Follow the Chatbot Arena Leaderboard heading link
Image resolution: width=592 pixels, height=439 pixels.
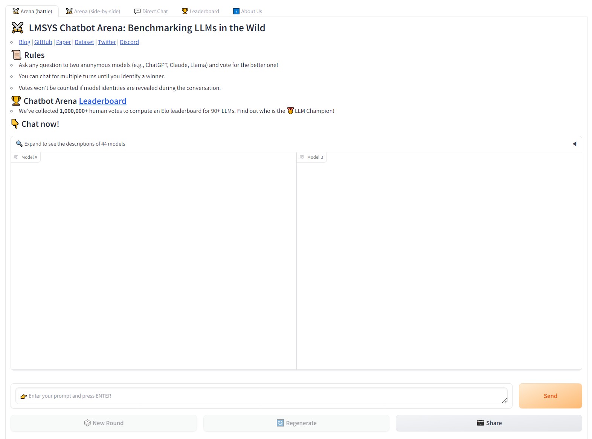tap(102, 101)
